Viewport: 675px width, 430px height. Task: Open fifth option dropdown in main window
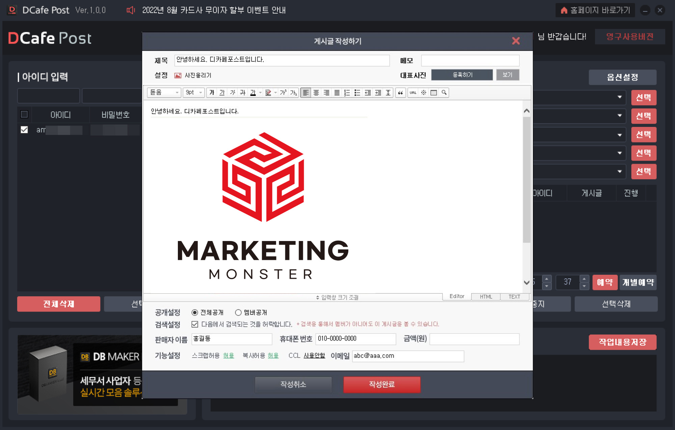coord(619,171)
